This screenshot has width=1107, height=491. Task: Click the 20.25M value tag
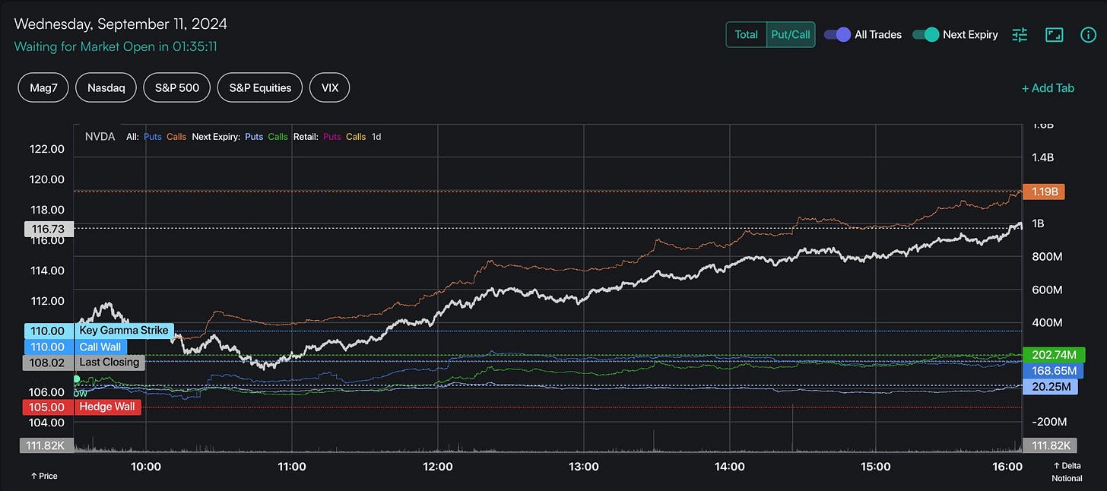click(x=1050, y=387)
